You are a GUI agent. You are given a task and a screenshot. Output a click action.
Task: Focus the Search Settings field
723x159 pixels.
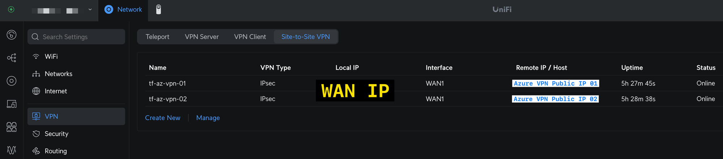76,37
